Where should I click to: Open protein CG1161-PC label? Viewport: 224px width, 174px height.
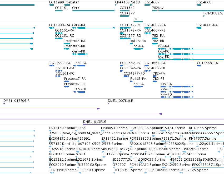click(x=65, y=73)
